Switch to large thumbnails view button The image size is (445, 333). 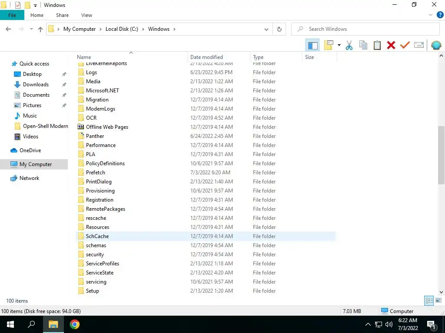pyautogui.click(x=438, y=301)
